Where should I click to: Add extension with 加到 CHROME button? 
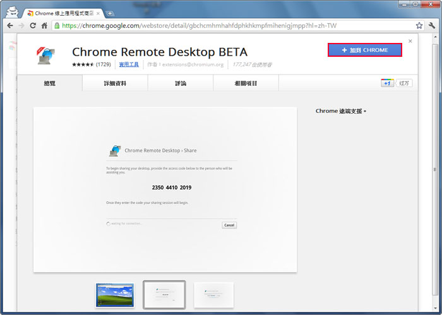(365, 50)
